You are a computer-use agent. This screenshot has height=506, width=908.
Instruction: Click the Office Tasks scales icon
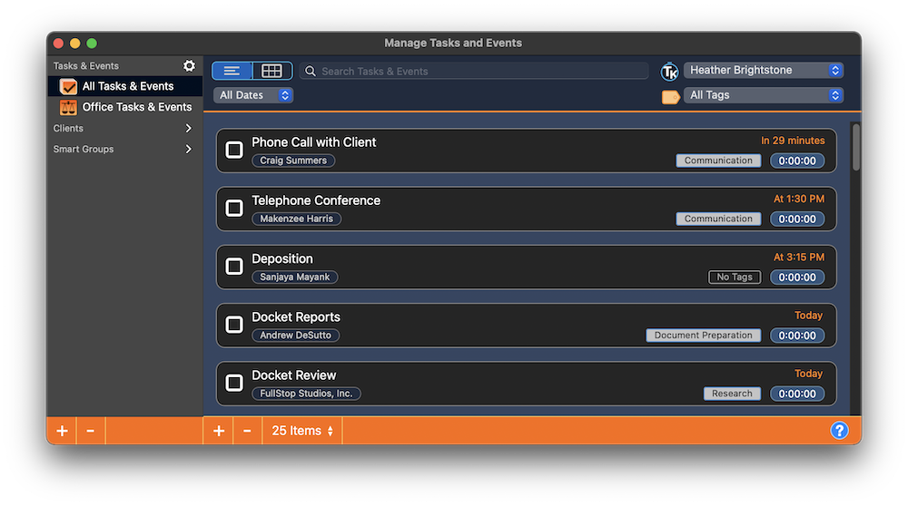[x=68, y=107]
